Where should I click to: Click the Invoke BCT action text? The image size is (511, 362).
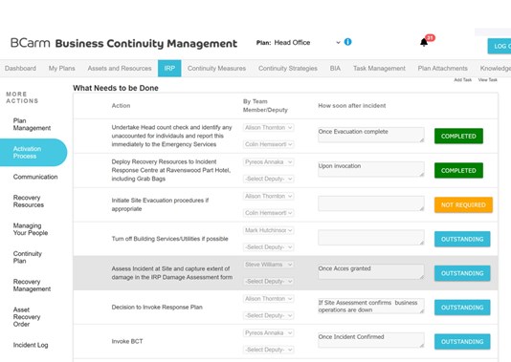pyautogui.click(x=127, y=341)
